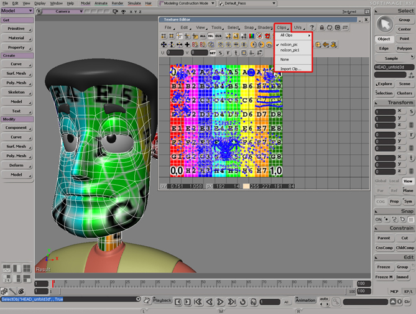
Task: Select the noIcon_pic1 clip entry
Action: [x=290, y=50]
